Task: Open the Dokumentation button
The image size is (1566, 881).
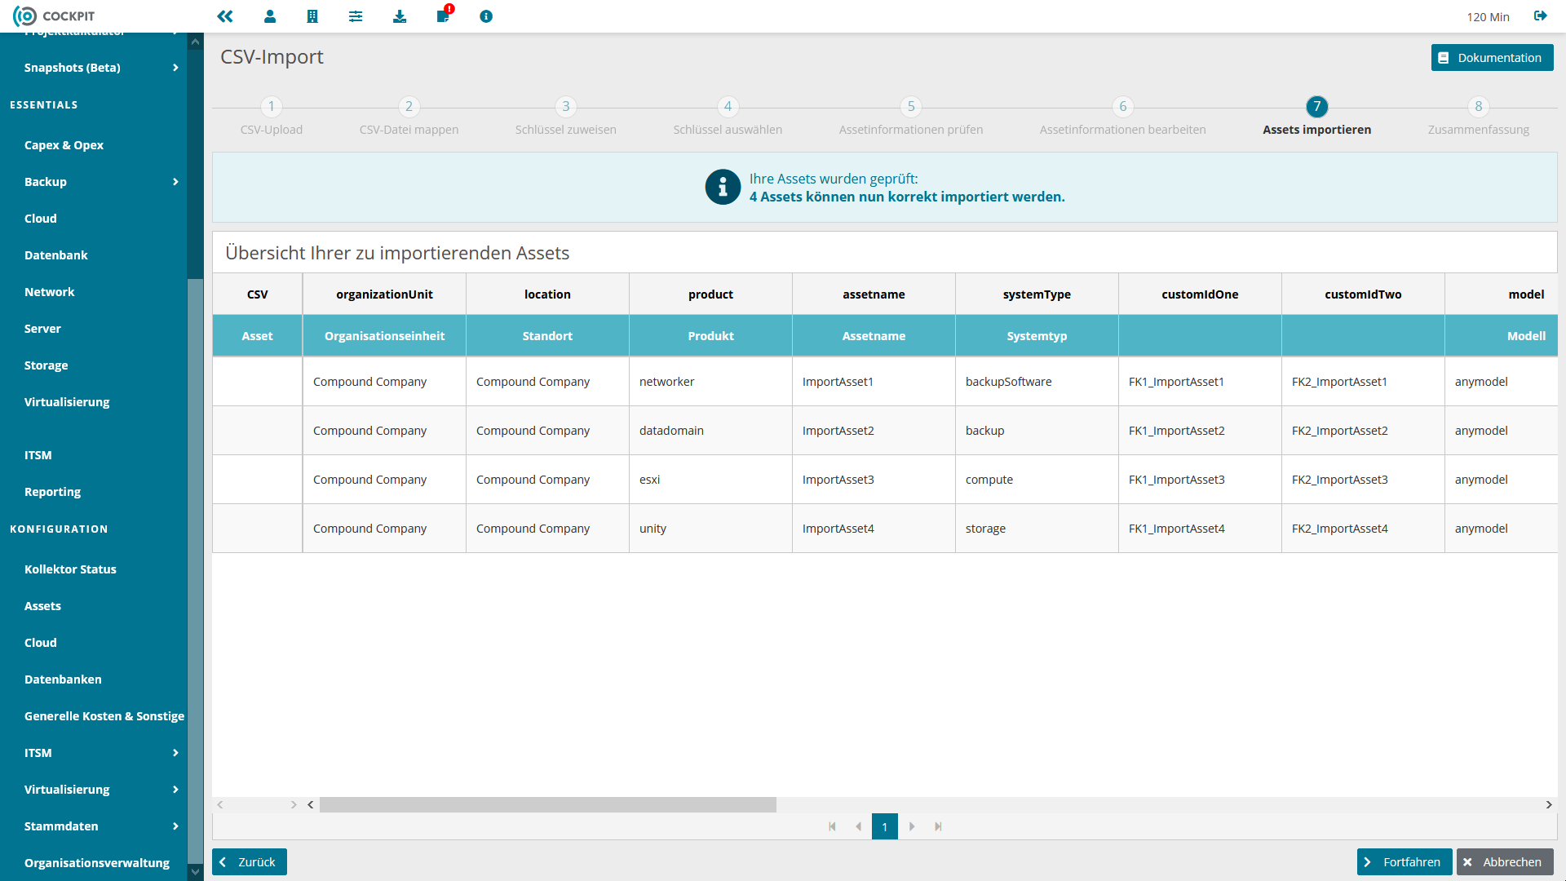Action: point(1492,58)
